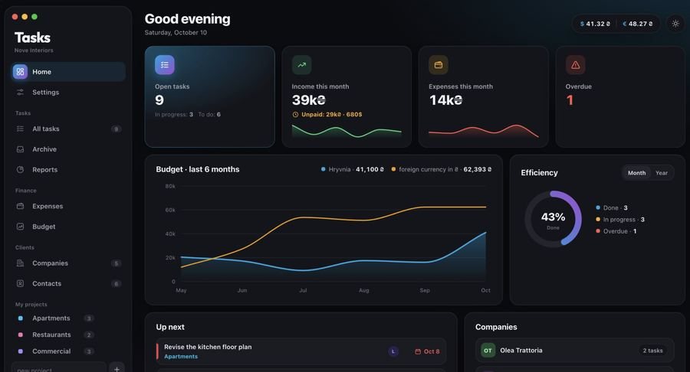Click the Income sparkline chart

pyautogui.click(x=347, y=132)
